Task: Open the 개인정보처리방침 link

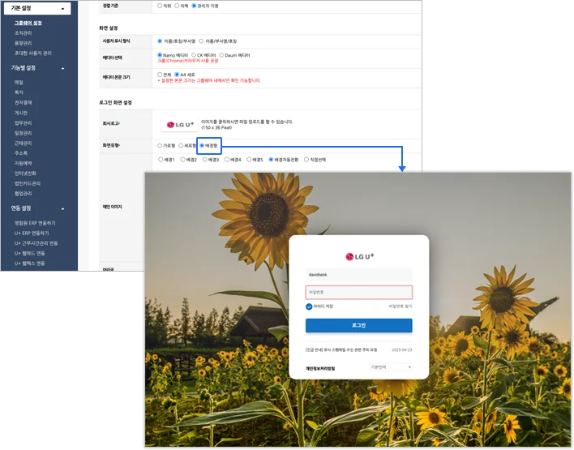Action: click(x=319, y=368)
